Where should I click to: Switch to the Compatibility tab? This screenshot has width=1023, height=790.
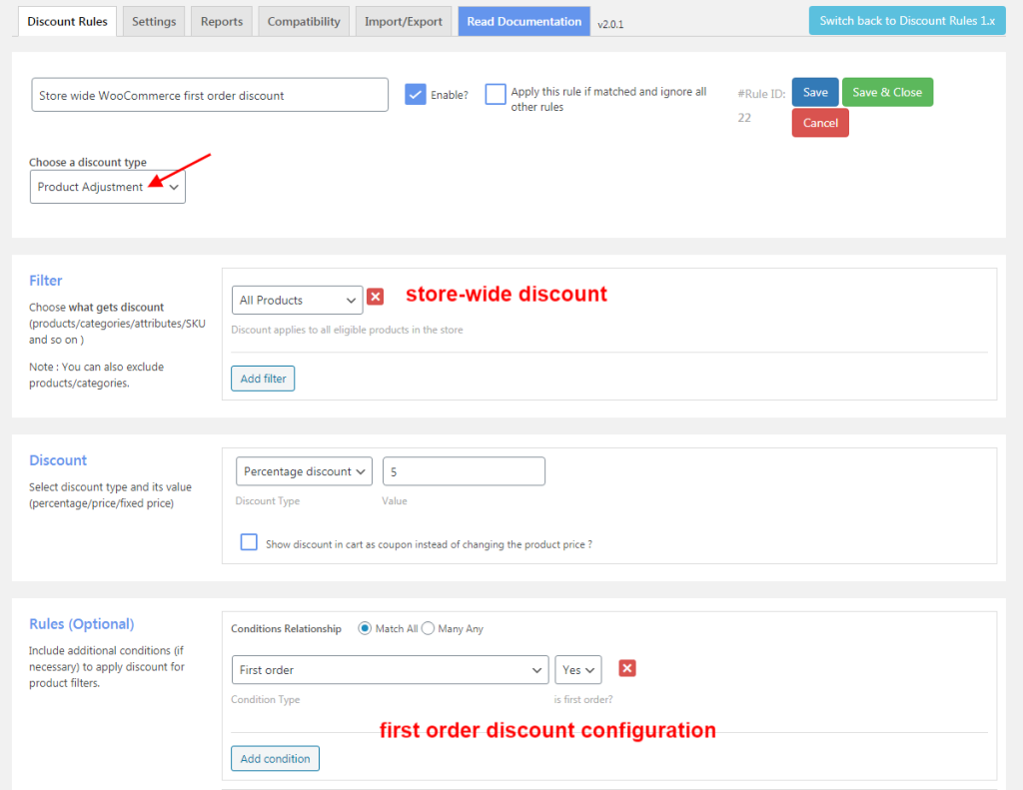303,20
